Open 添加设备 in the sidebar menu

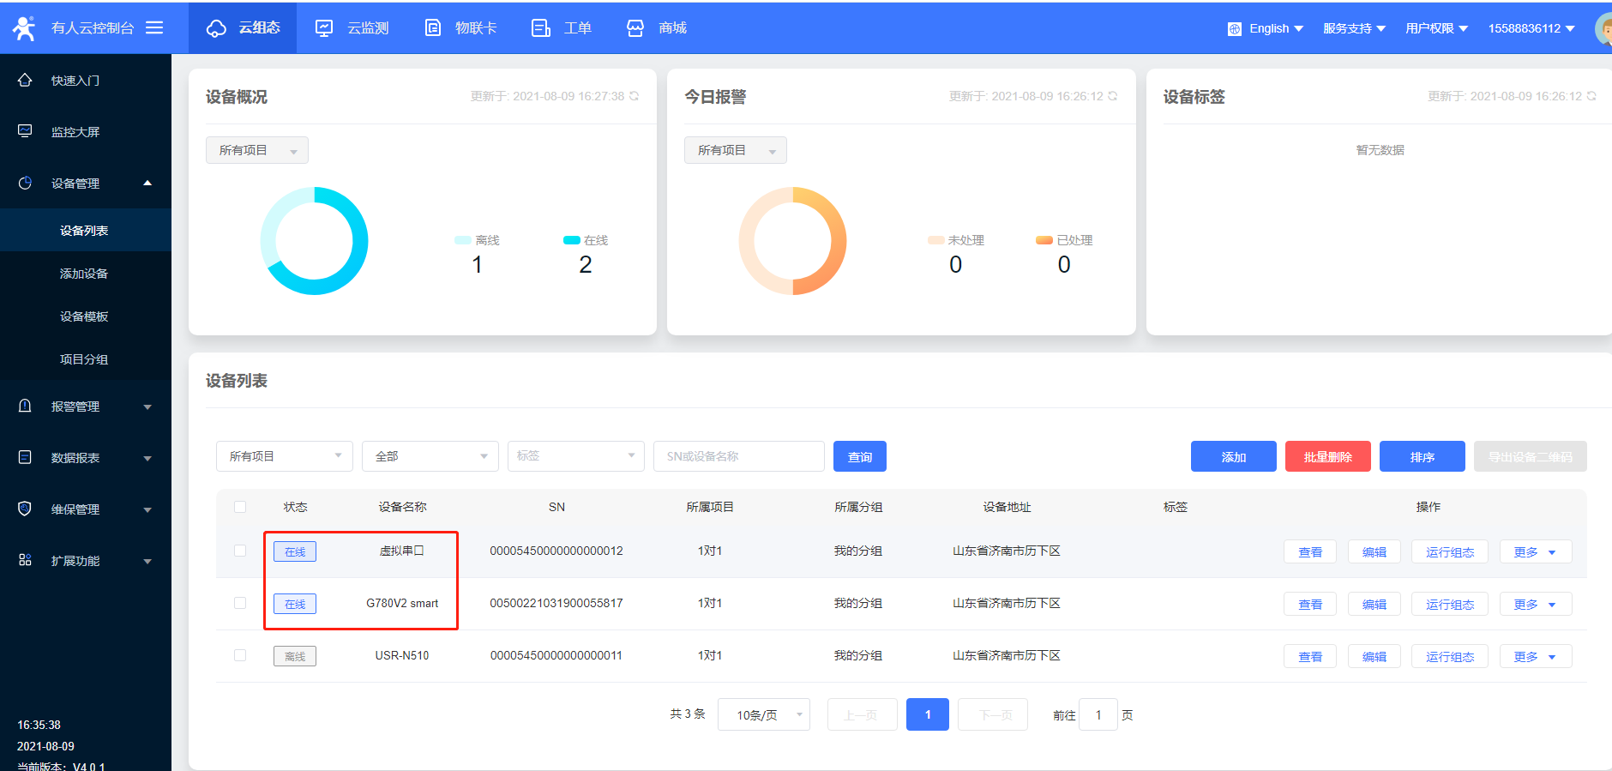(x=84, y=274)
